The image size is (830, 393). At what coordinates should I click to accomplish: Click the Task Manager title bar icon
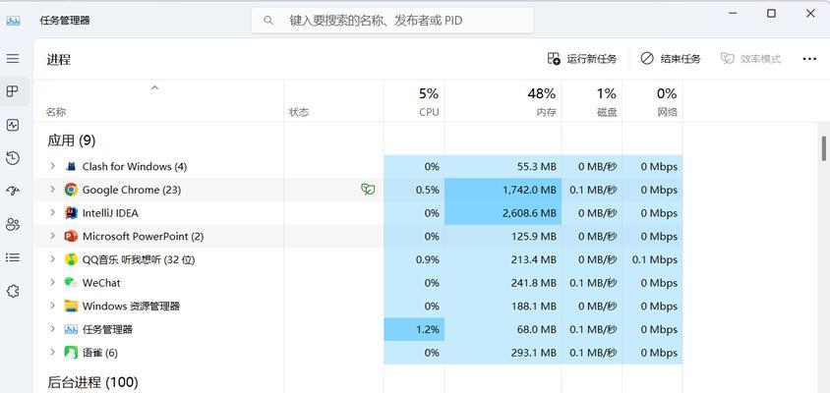[x=13, y=21]
